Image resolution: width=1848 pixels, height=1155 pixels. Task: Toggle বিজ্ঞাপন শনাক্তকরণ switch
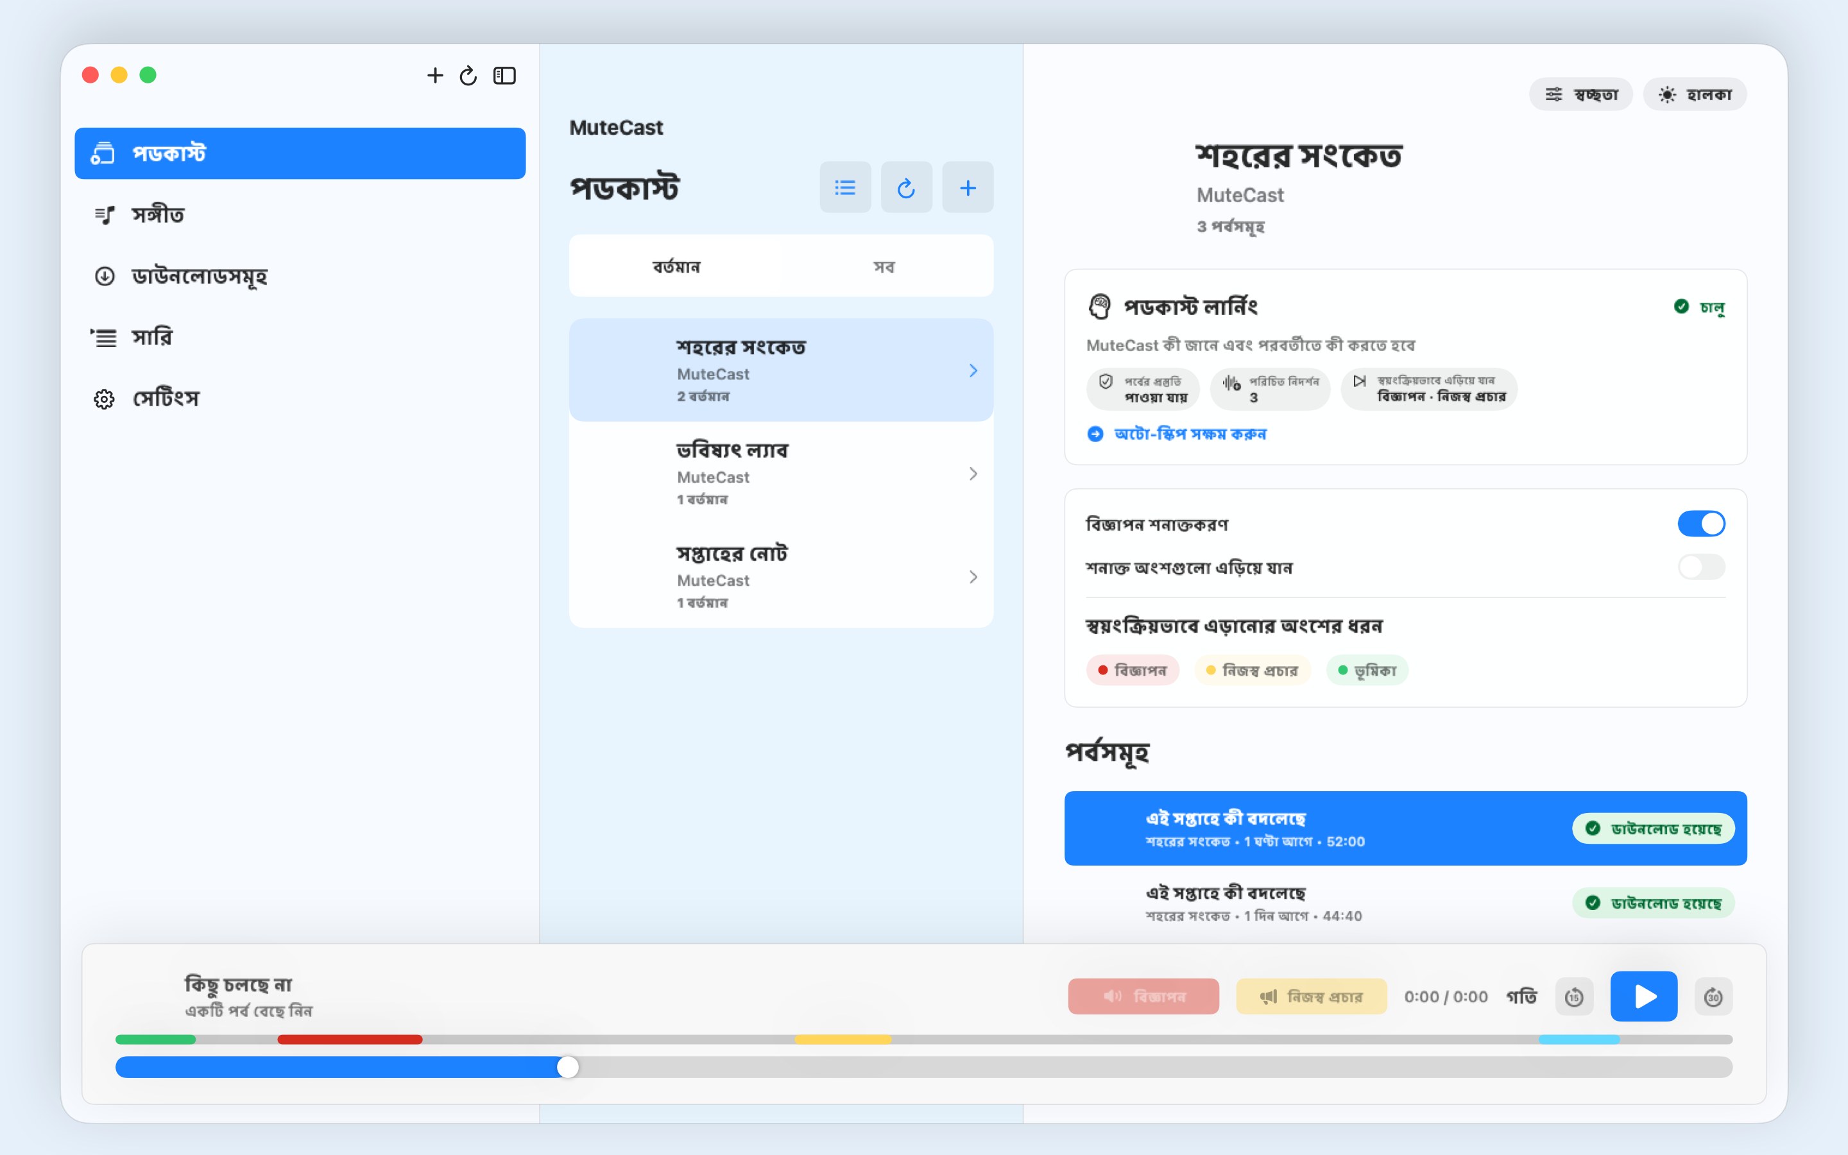1700,524
